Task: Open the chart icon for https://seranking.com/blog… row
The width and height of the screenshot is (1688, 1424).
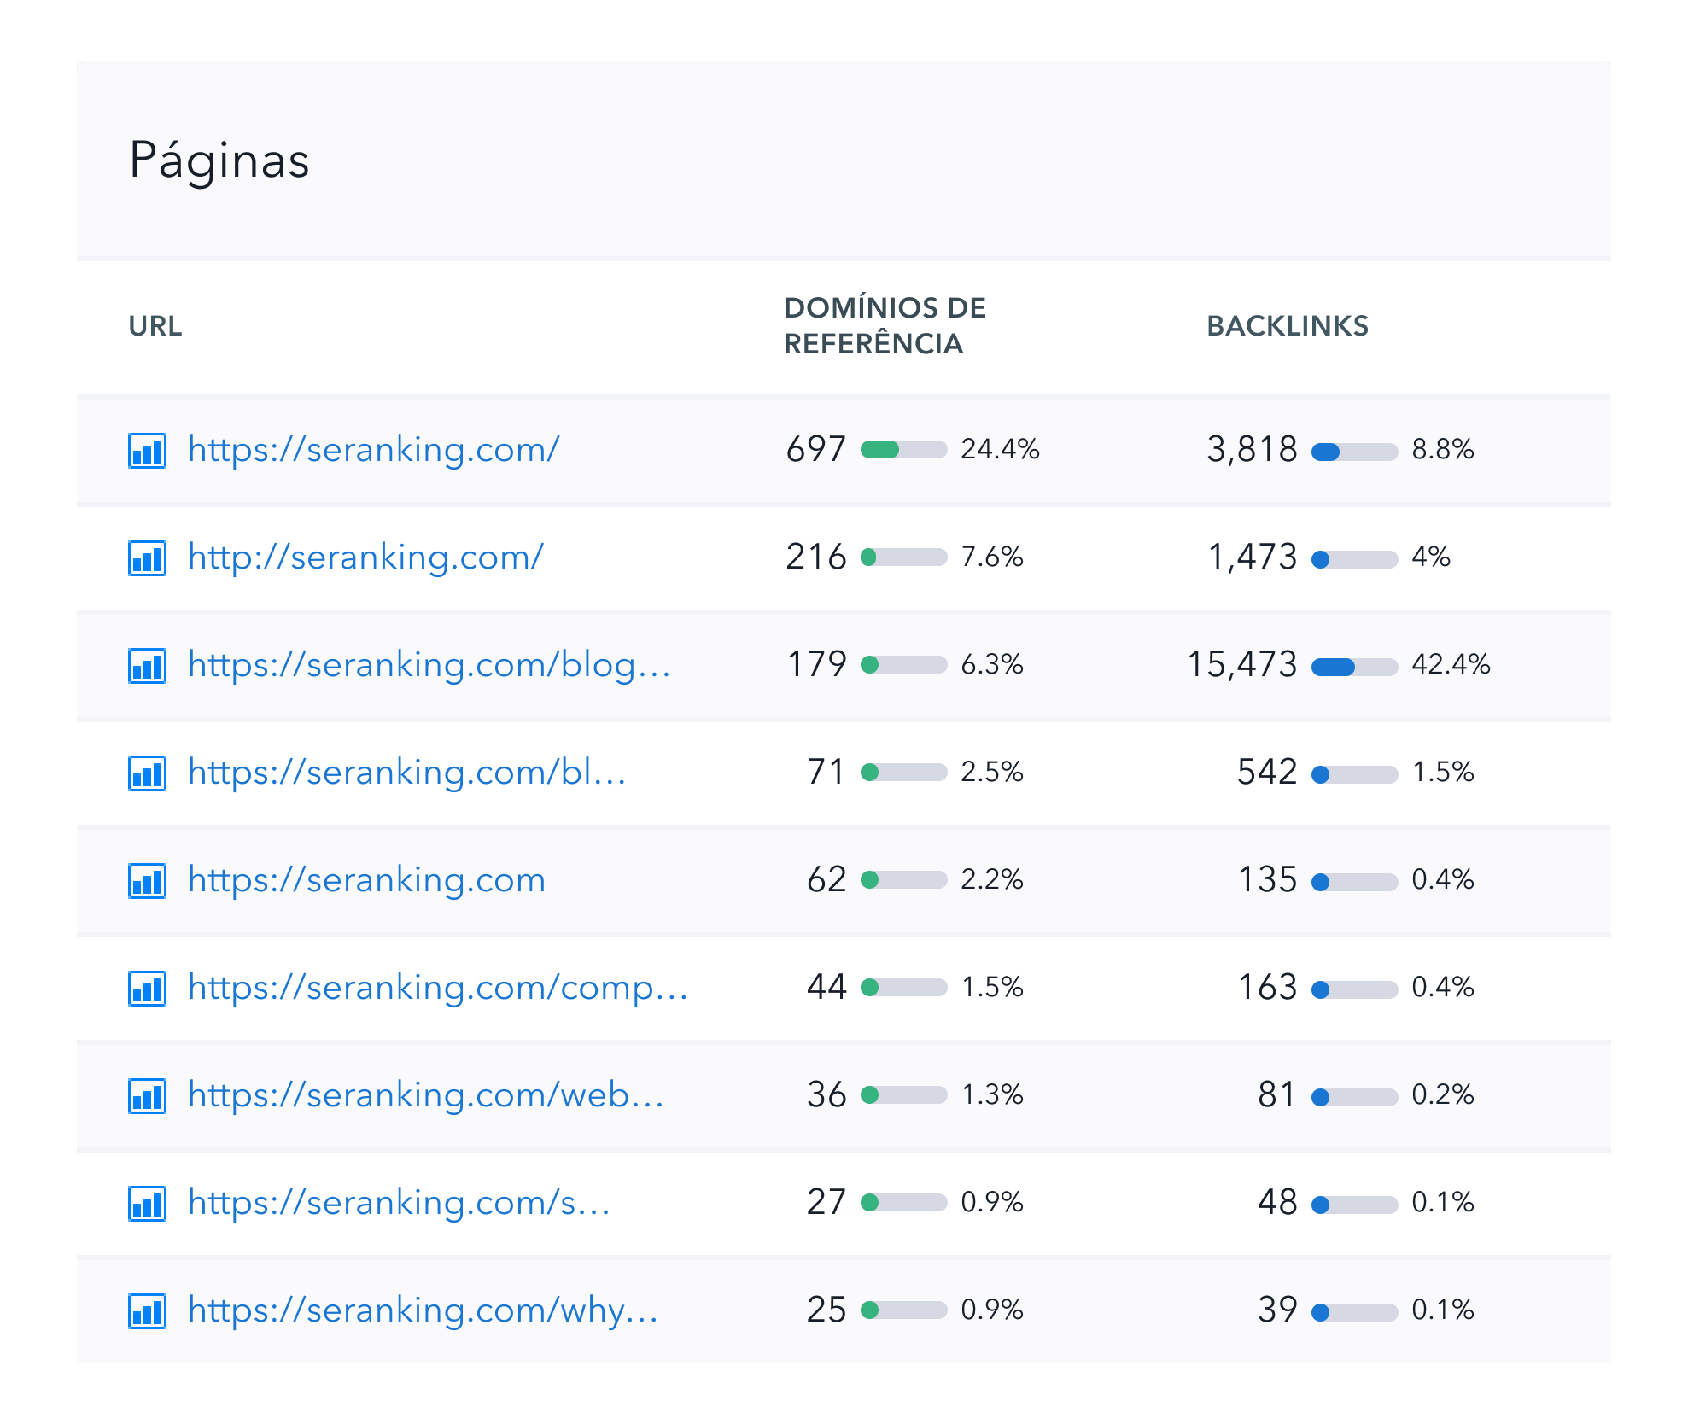Action: (x=147, y=666)
